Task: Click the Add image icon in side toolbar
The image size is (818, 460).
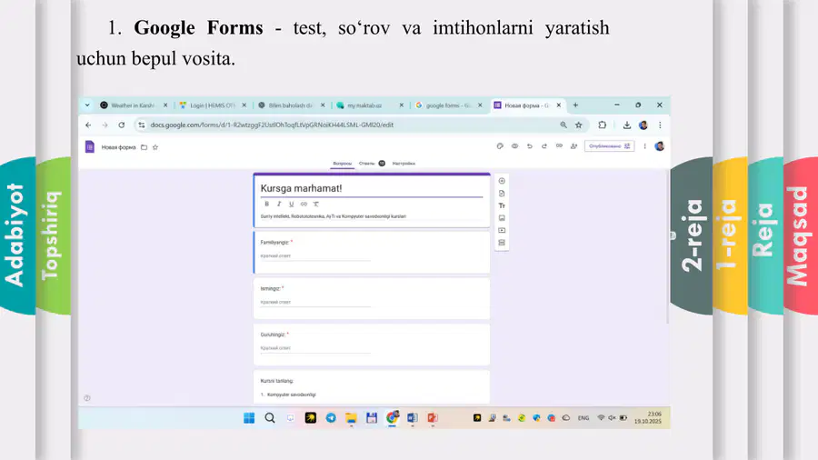Action: (x=502, y=218)
